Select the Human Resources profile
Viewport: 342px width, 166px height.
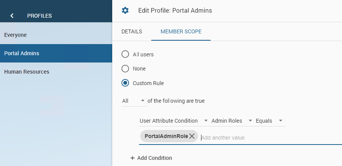tap(26, 72)
